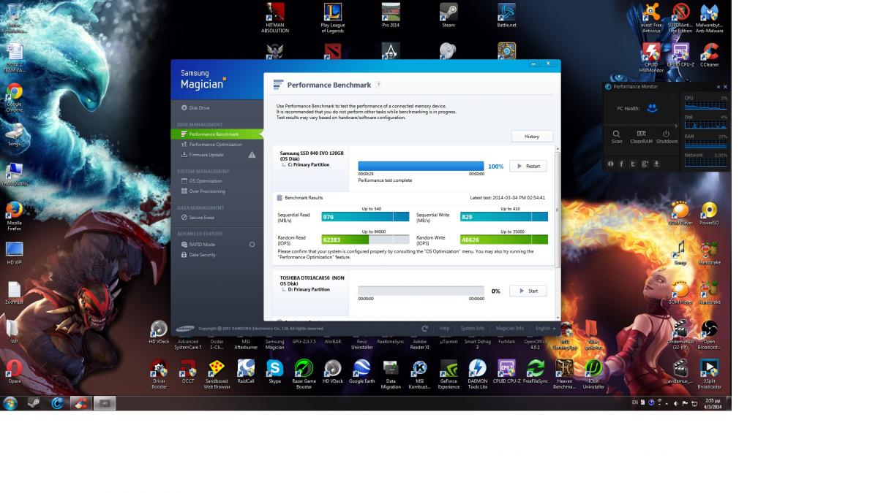
Task: Click download arrow icon in Performance Monitor
Action: [x=656, y=164]
